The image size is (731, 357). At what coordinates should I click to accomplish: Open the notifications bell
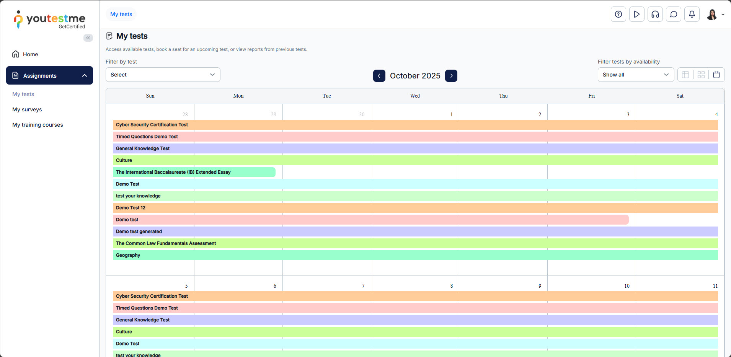coord(692,14)
